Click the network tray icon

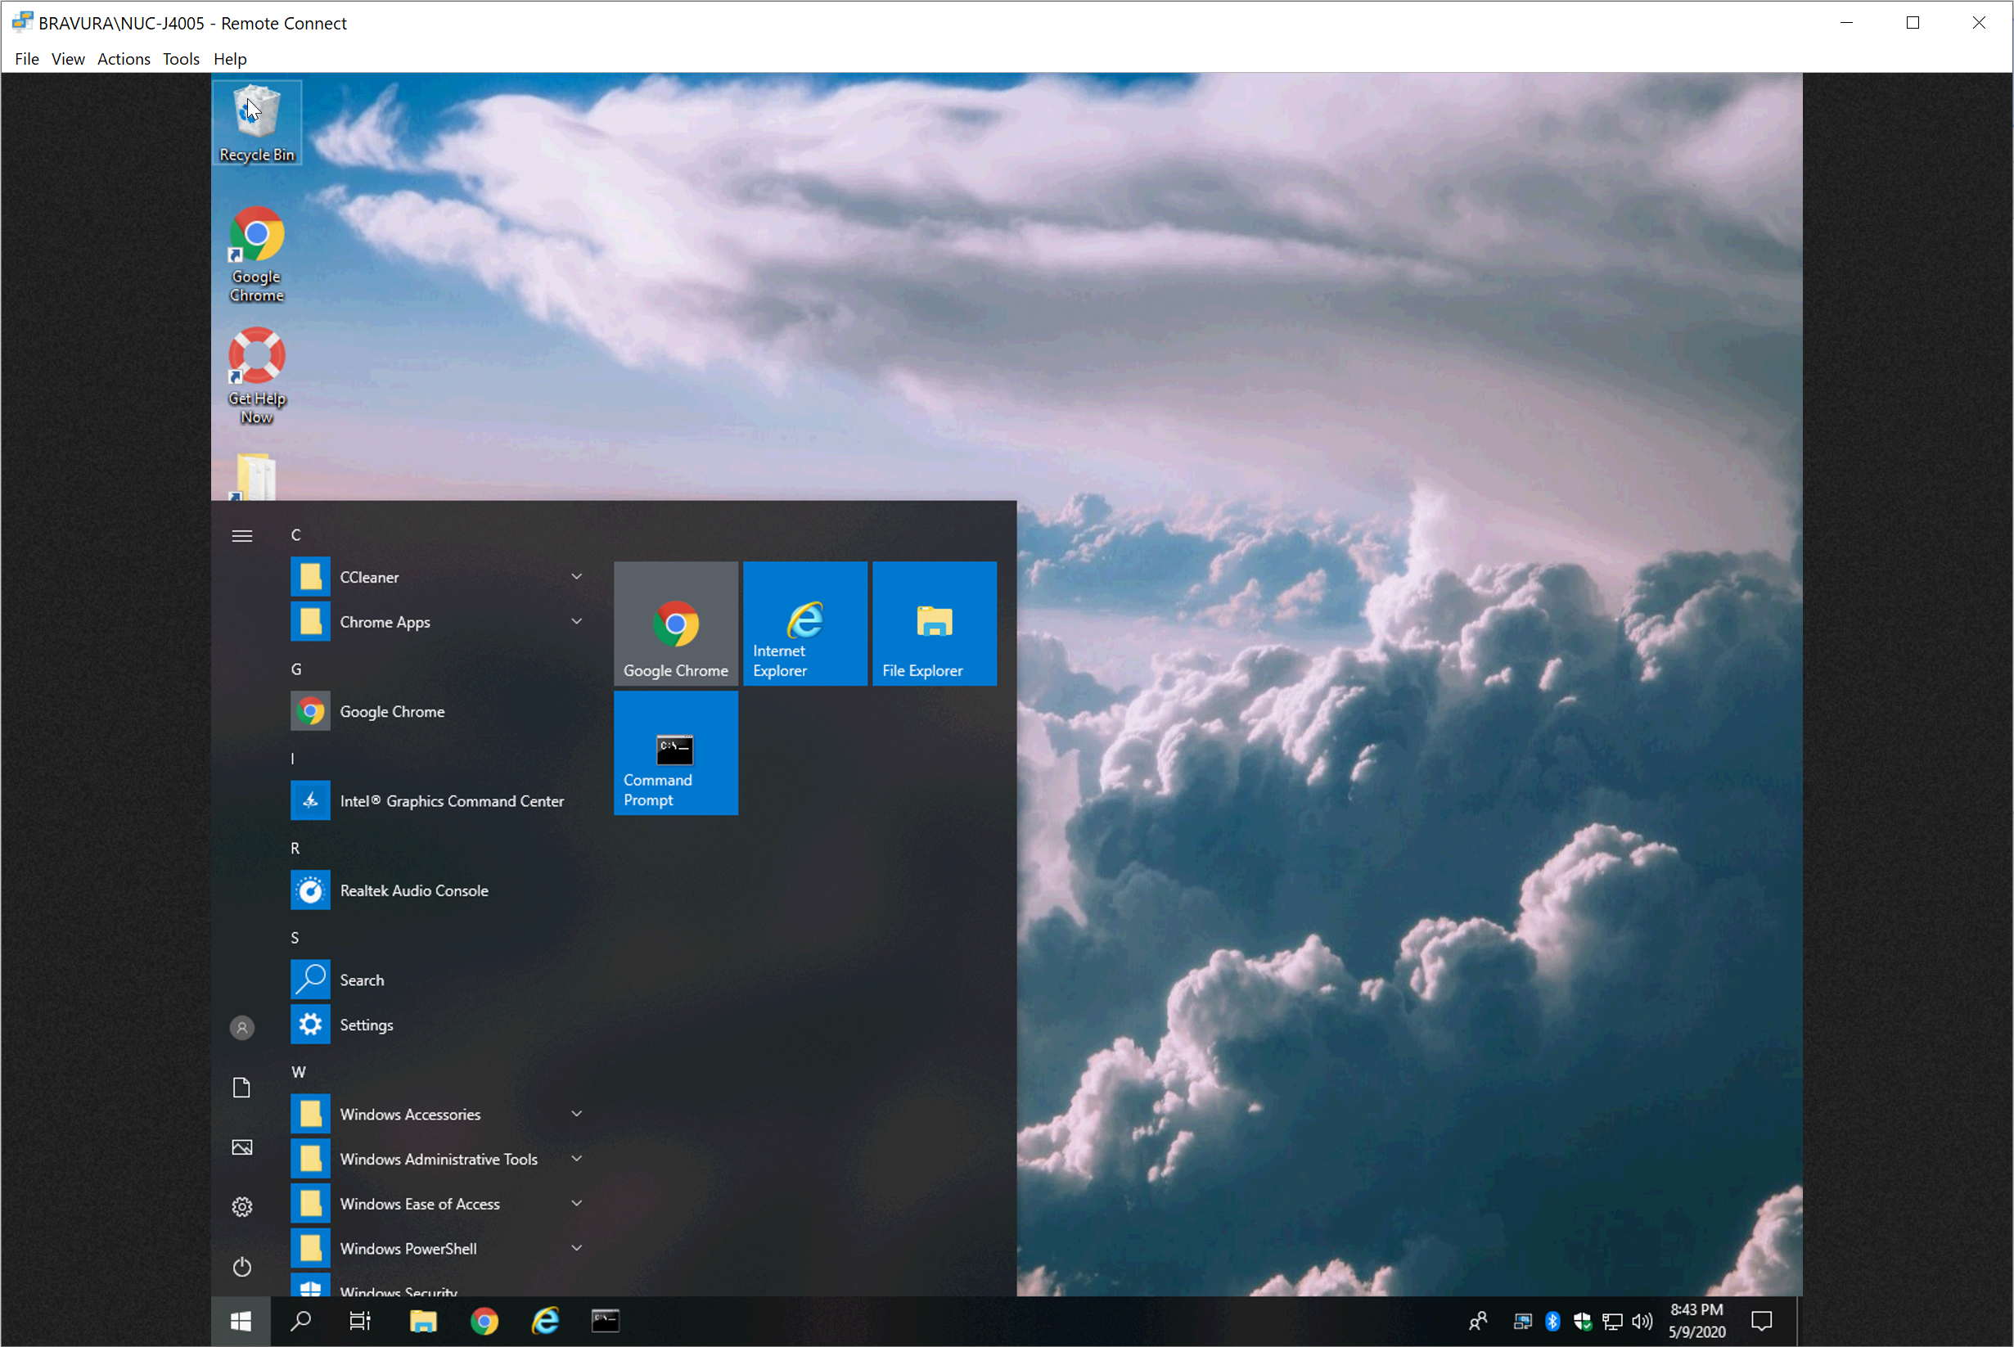pos(1612,1322)
